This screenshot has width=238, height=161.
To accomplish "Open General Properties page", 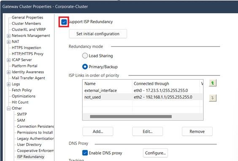I will pos(27,17).
